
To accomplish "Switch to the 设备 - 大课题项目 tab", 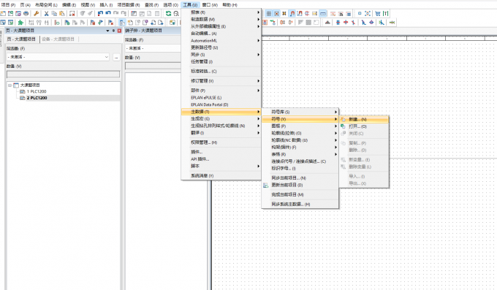I will click(58, 39).
